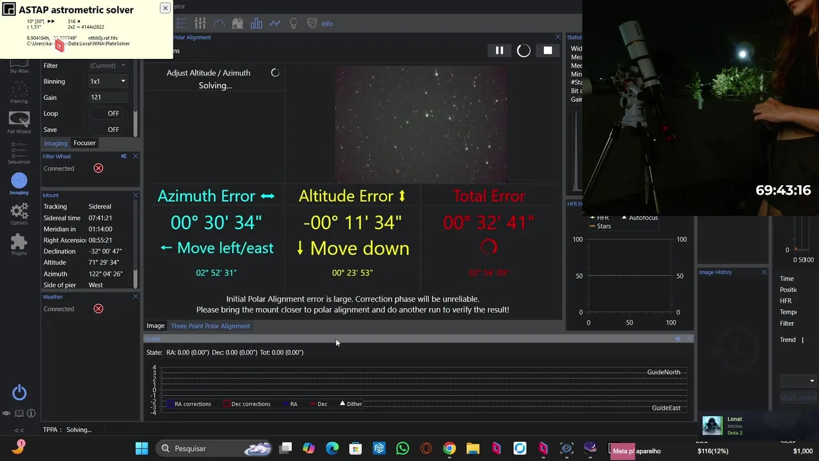Image resolution: width=819 pixels, height=461 pixels.
Task: Click the Declination value in Mount panel
Action: pyautogui.click(x=105, y=252)
